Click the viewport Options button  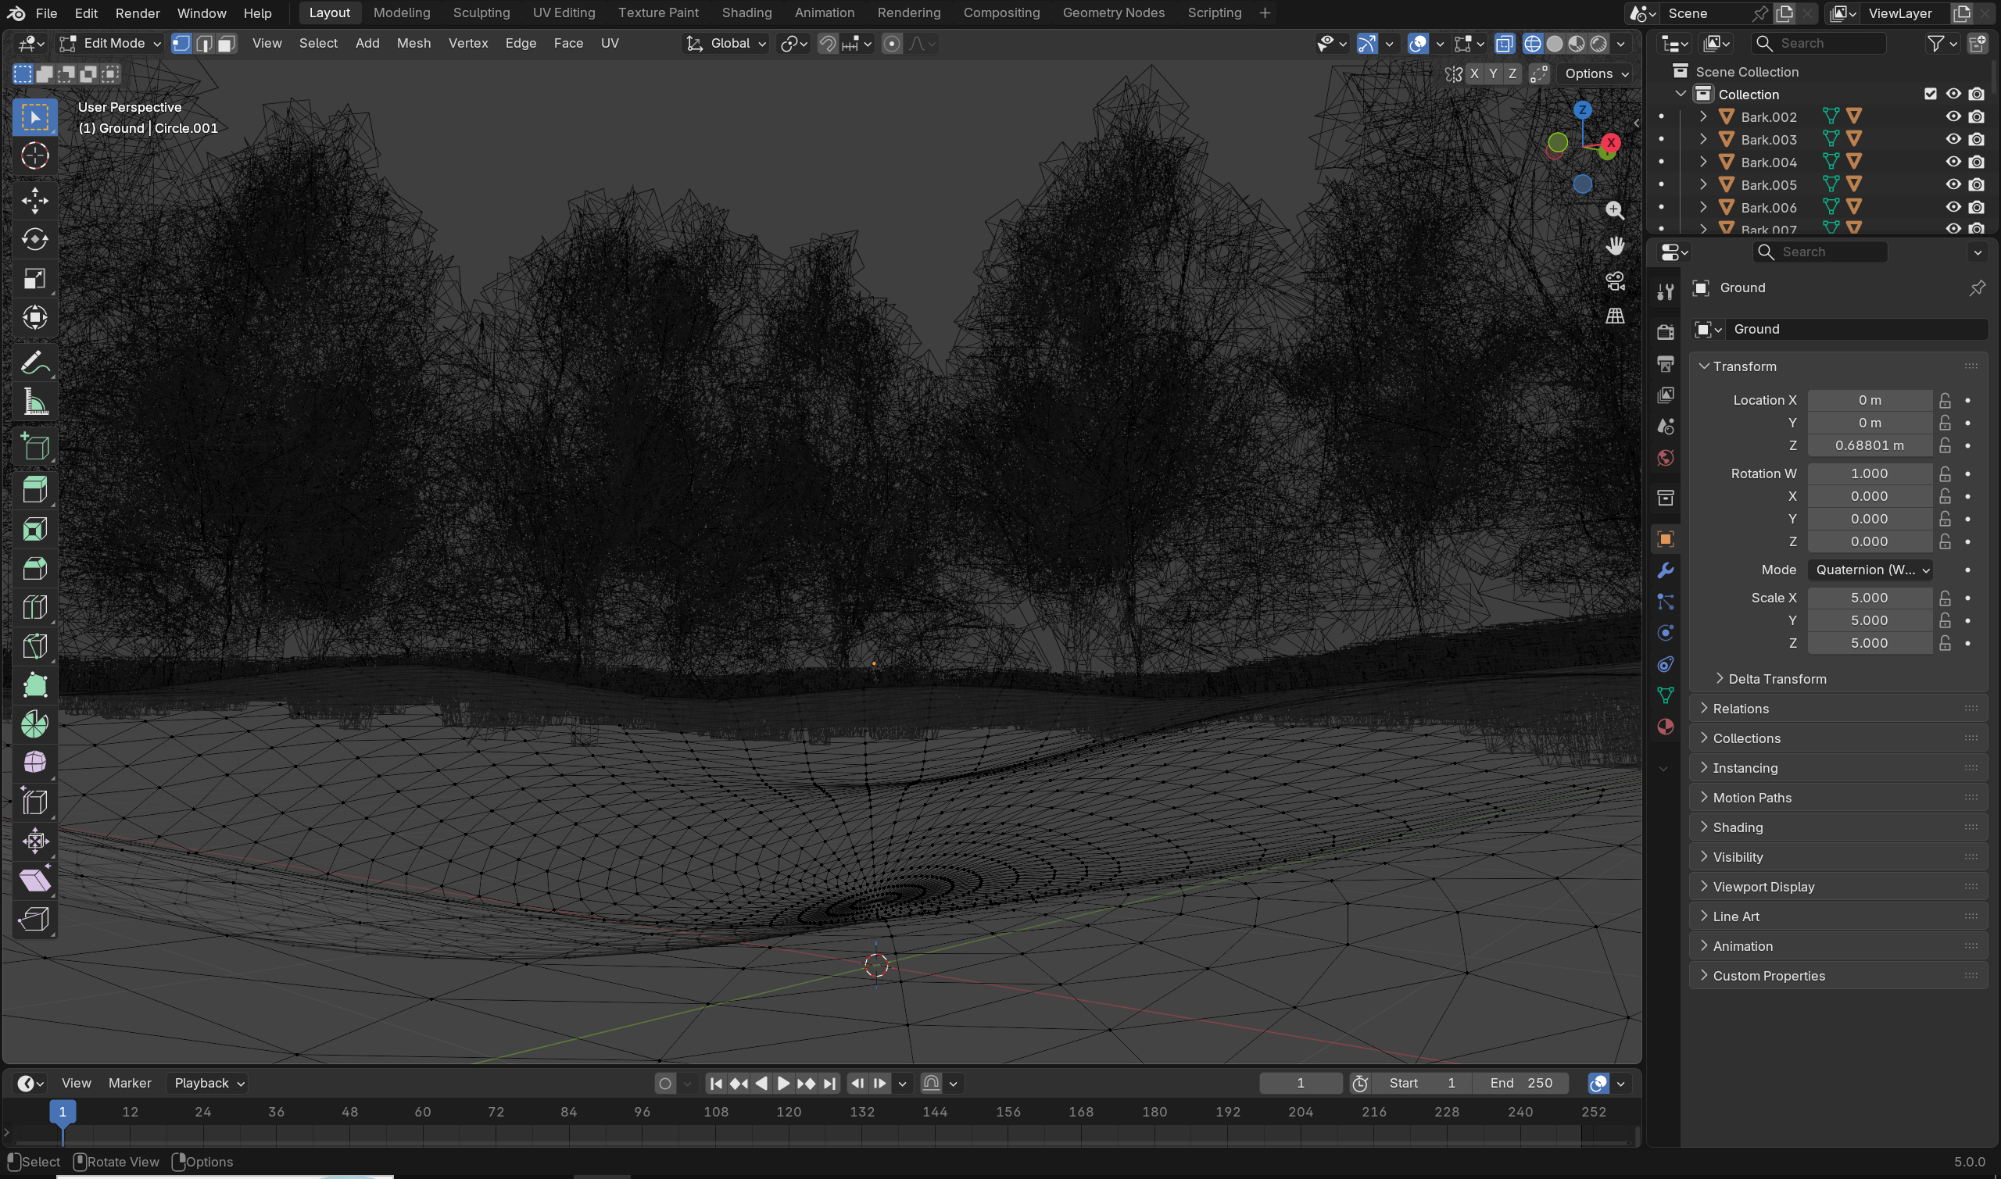click(x=1597, y=74)
